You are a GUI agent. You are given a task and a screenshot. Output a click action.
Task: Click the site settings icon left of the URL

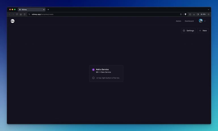29,14
